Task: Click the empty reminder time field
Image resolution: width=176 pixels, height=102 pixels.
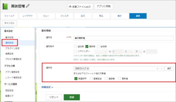Action: pyautogui.click(x=152, y=52)
